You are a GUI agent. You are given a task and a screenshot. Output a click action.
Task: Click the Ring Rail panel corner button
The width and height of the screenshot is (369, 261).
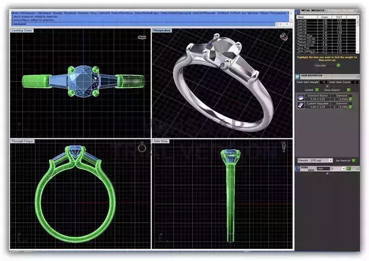358,168
